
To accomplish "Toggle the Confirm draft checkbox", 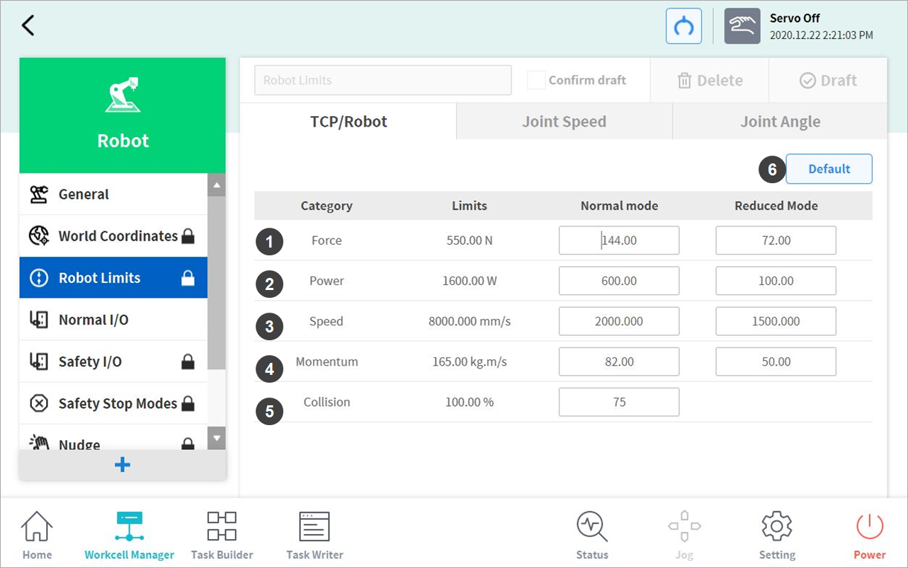I will point(536,80).
